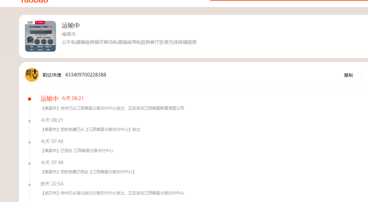Copy the tracking number with 复制
This screenshot has height=202, width=368.
[x=348, y=75]
